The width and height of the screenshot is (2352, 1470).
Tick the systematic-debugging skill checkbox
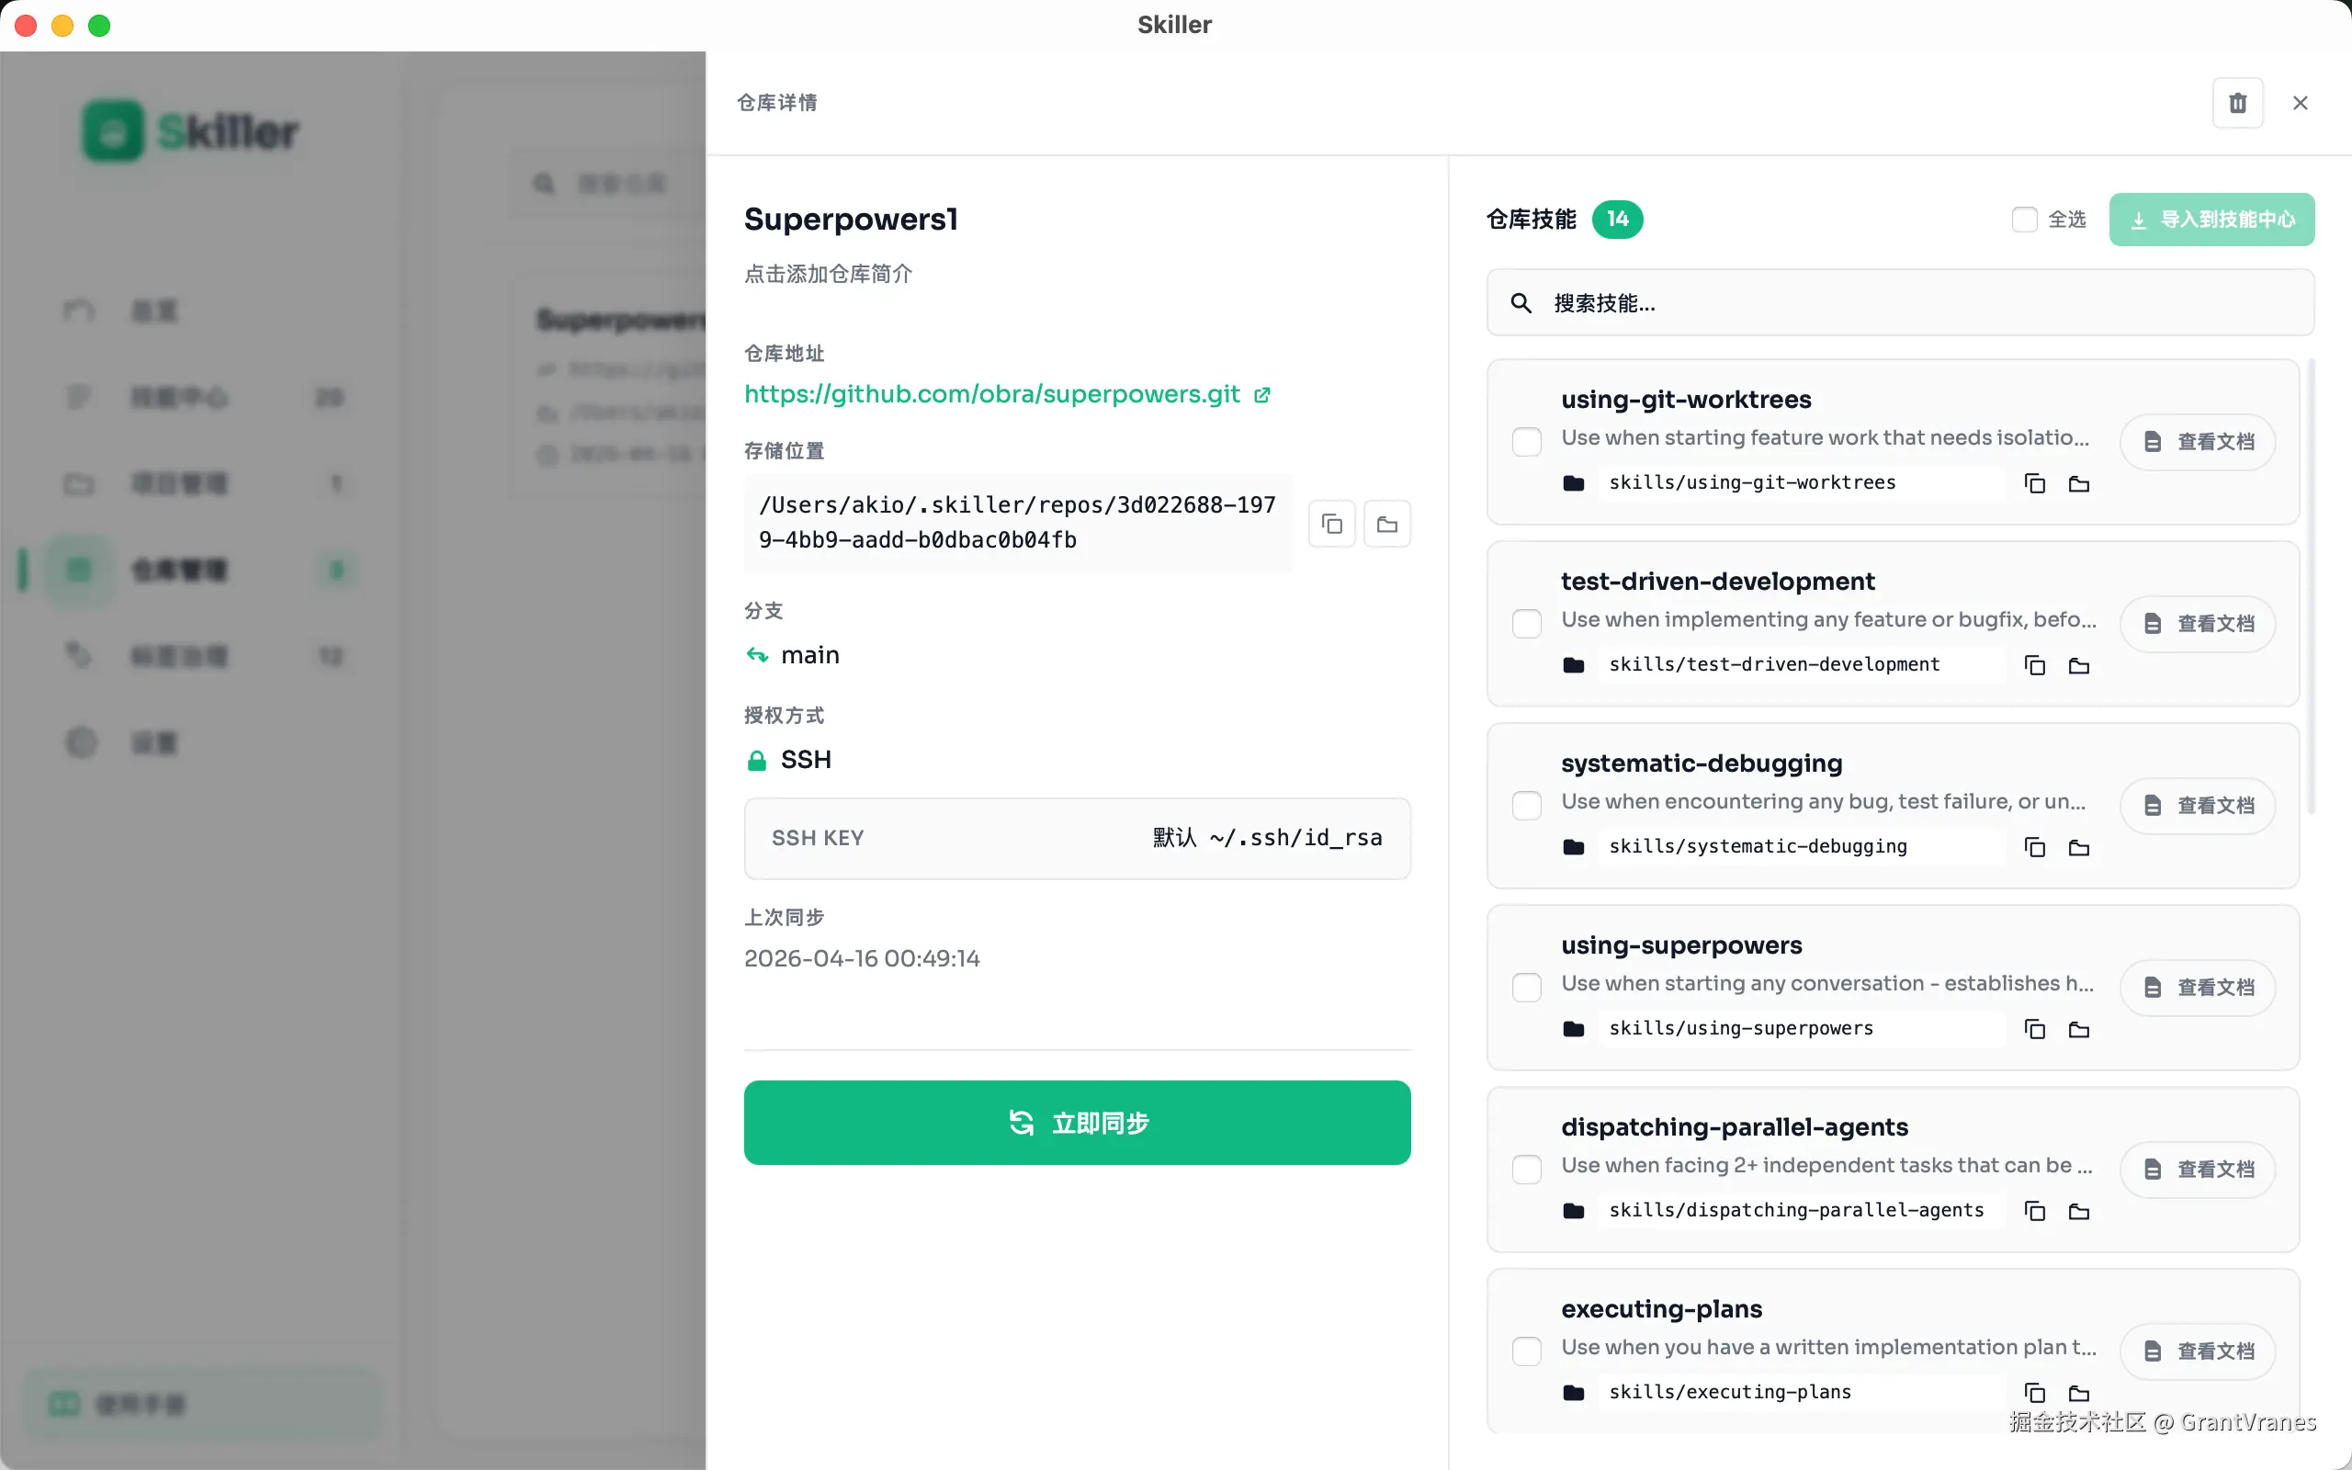[x=1526, y=805]
